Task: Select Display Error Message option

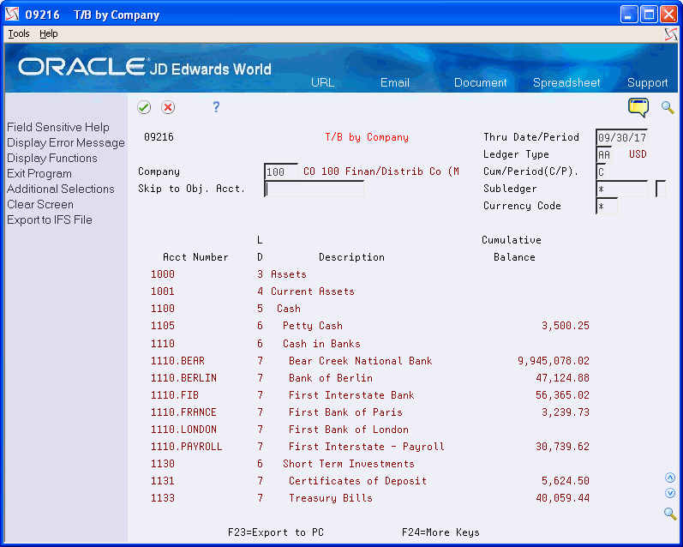Action: pos(66,143)
